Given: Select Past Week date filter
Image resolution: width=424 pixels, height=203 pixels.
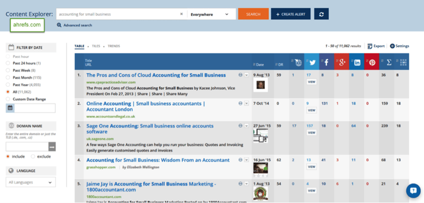Looking at the screenshot, I should tap(8, 70).
